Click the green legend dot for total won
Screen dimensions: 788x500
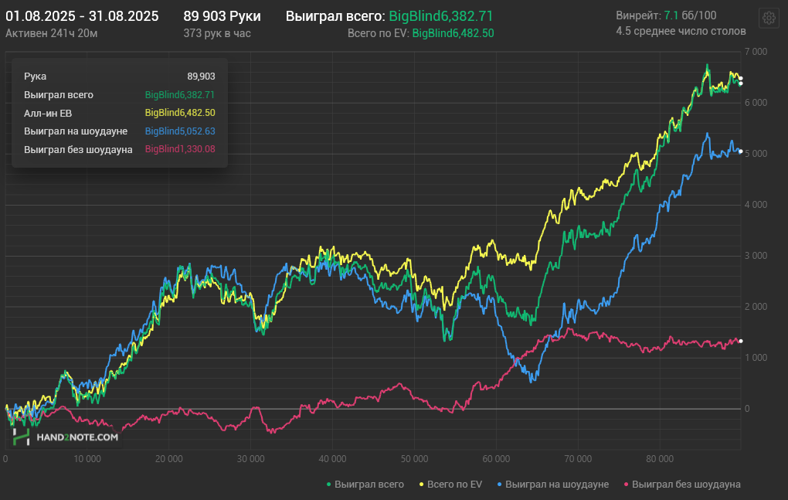328,485
